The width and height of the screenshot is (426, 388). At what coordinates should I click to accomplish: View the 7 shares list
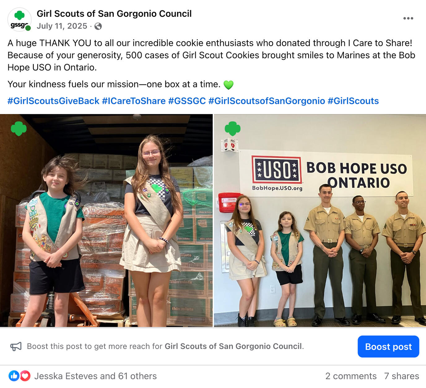coord(402,376)
